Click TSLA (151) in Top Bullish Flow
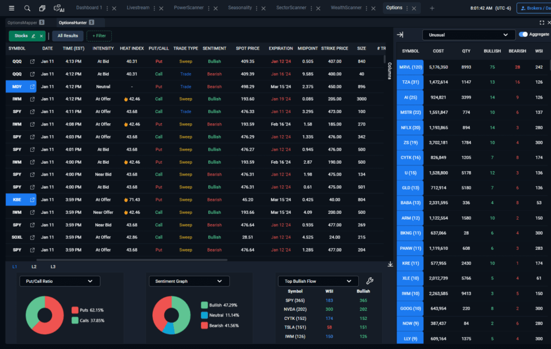 coord(295,327)
